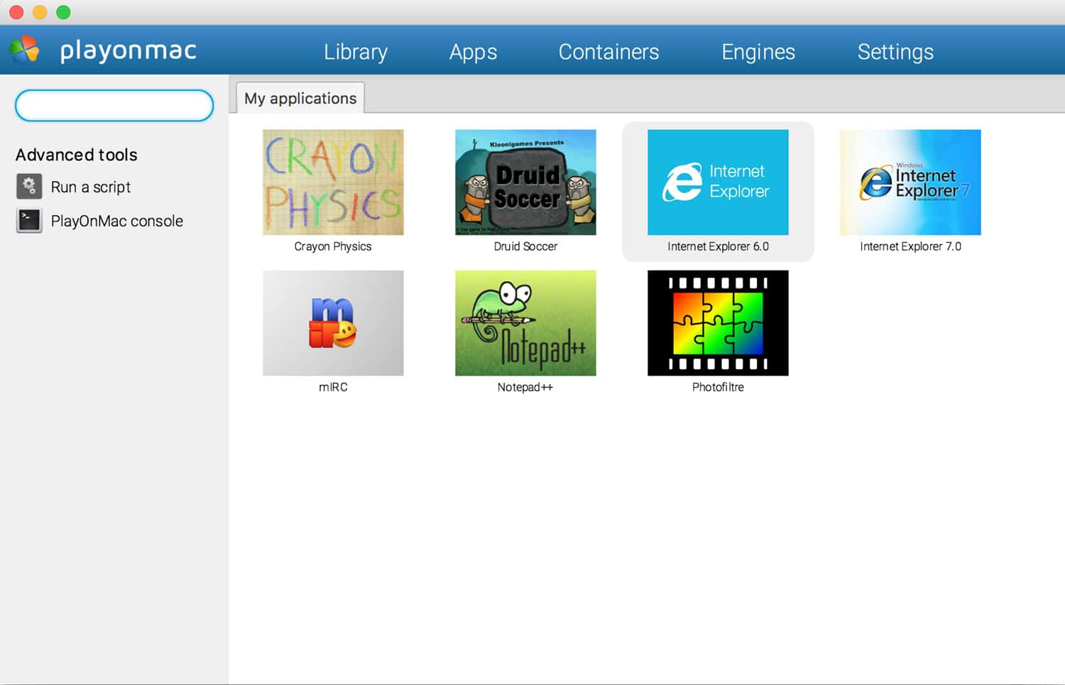Select the My applications tab
The height and width of the screenshot is (685, 1065).
[300, 98]
